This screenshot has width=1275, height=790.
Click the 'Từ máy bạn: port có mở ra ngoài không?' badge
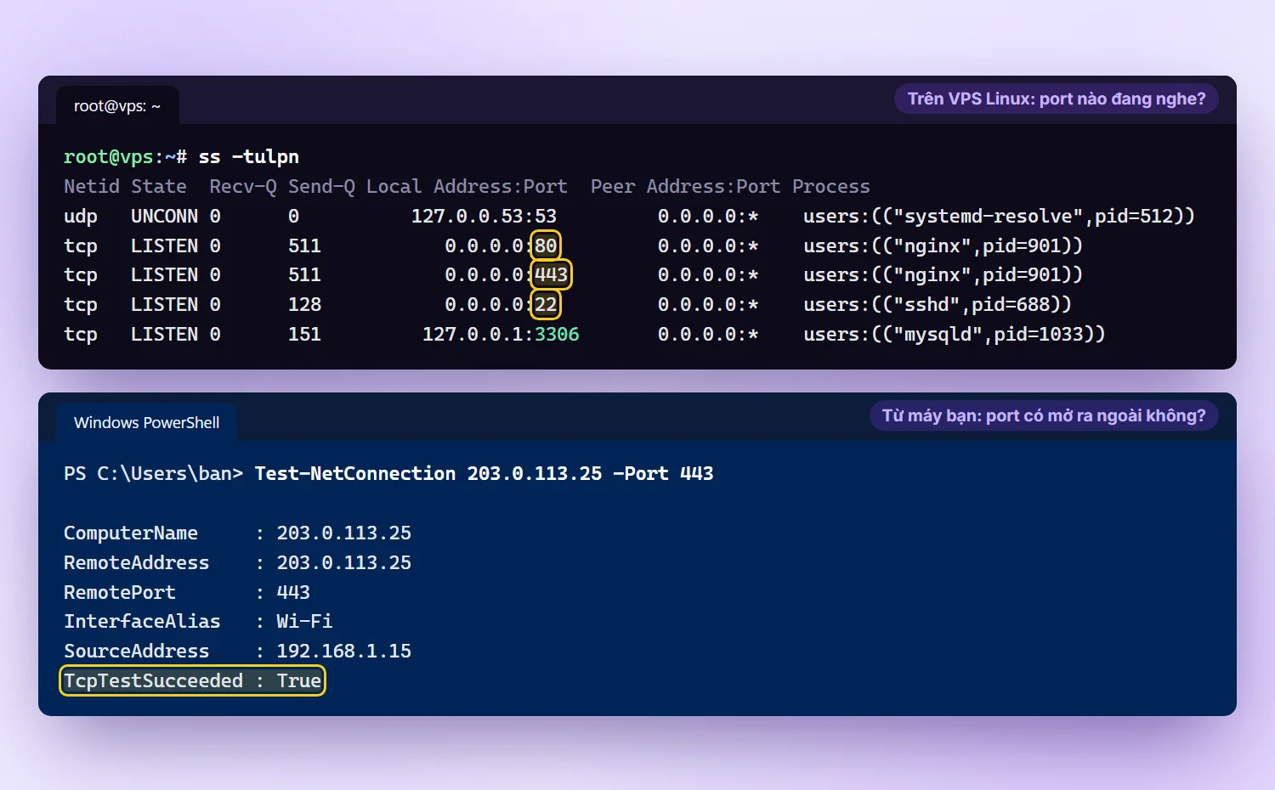1044,415
